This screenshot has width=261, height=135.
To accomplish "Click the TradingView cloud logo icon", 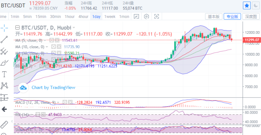I will (23, 87).
